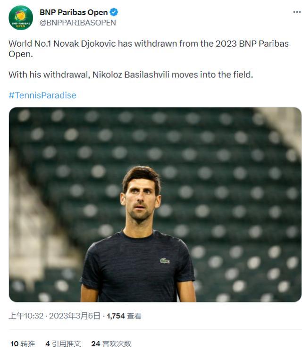Click the @BNPPARIBASOPEN handle

click(78, 22)
